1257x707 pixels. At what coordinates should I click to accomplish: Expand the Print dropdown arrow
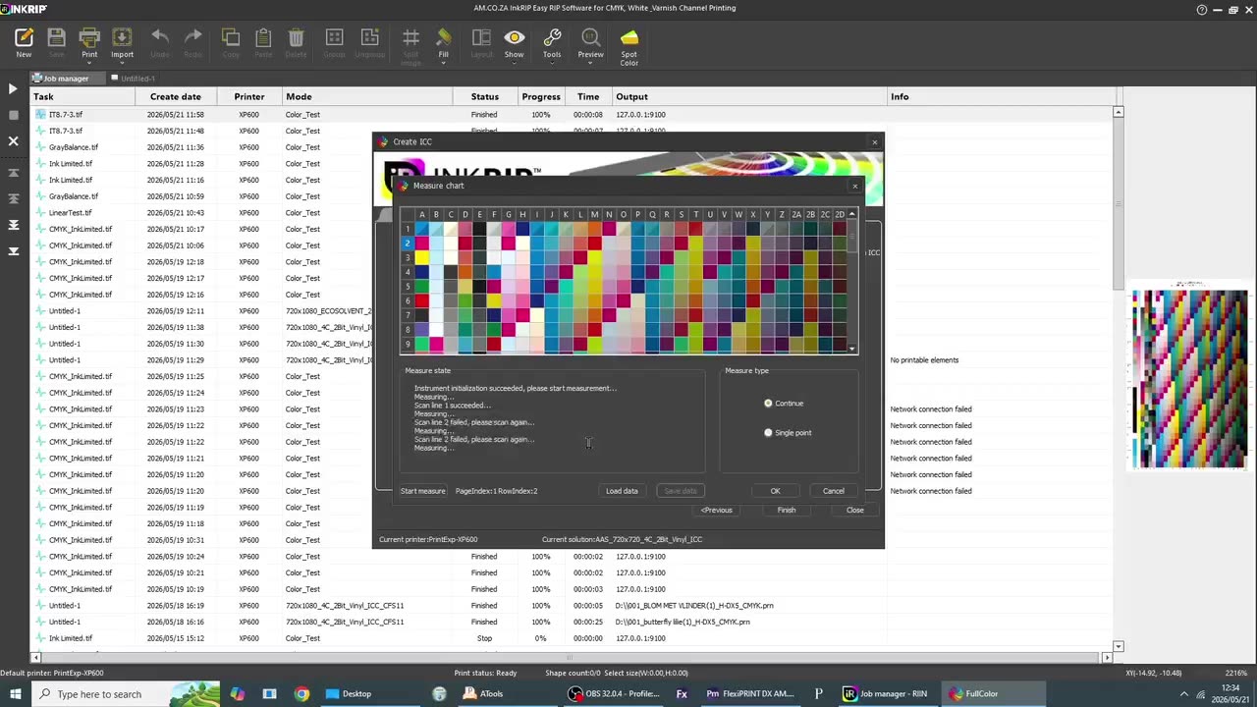coord(89,64)
